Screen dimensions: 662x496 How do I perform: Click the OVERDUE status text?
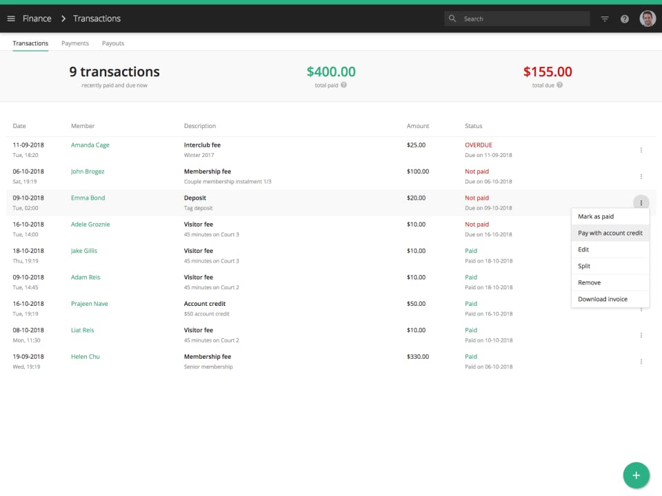point(479,145)
